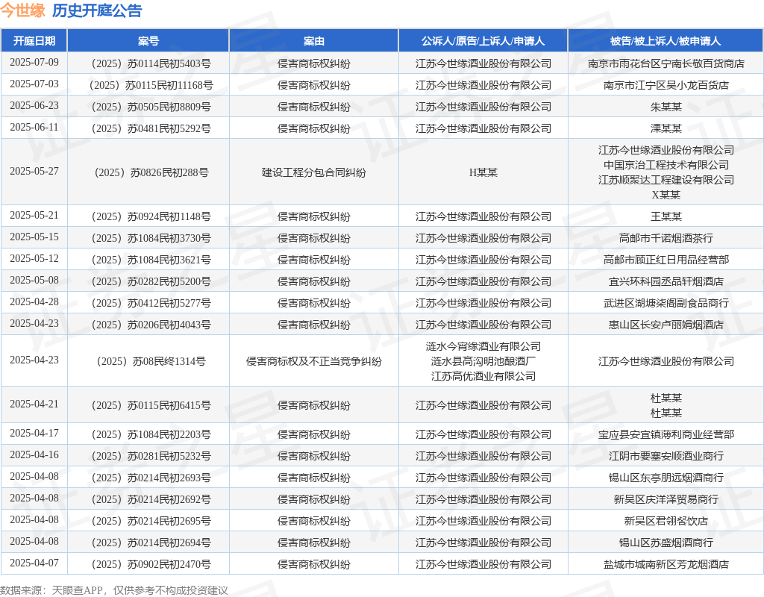This screenshot has height=597, width=764.
Task: Click defendant 惠山区长安卢丽娟烟酒店
Action: click(x=666, y=325)
